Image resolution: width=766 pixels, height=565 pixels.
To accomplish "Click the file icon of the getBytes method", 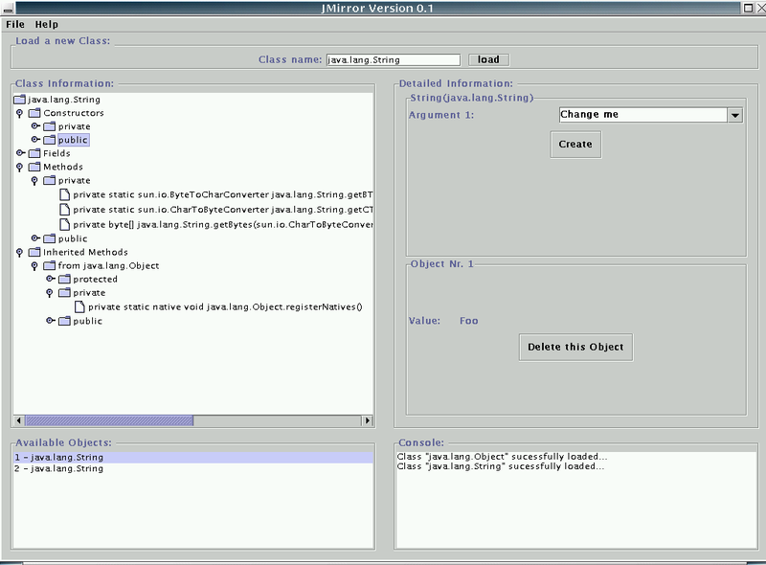I will coord(64,224).
